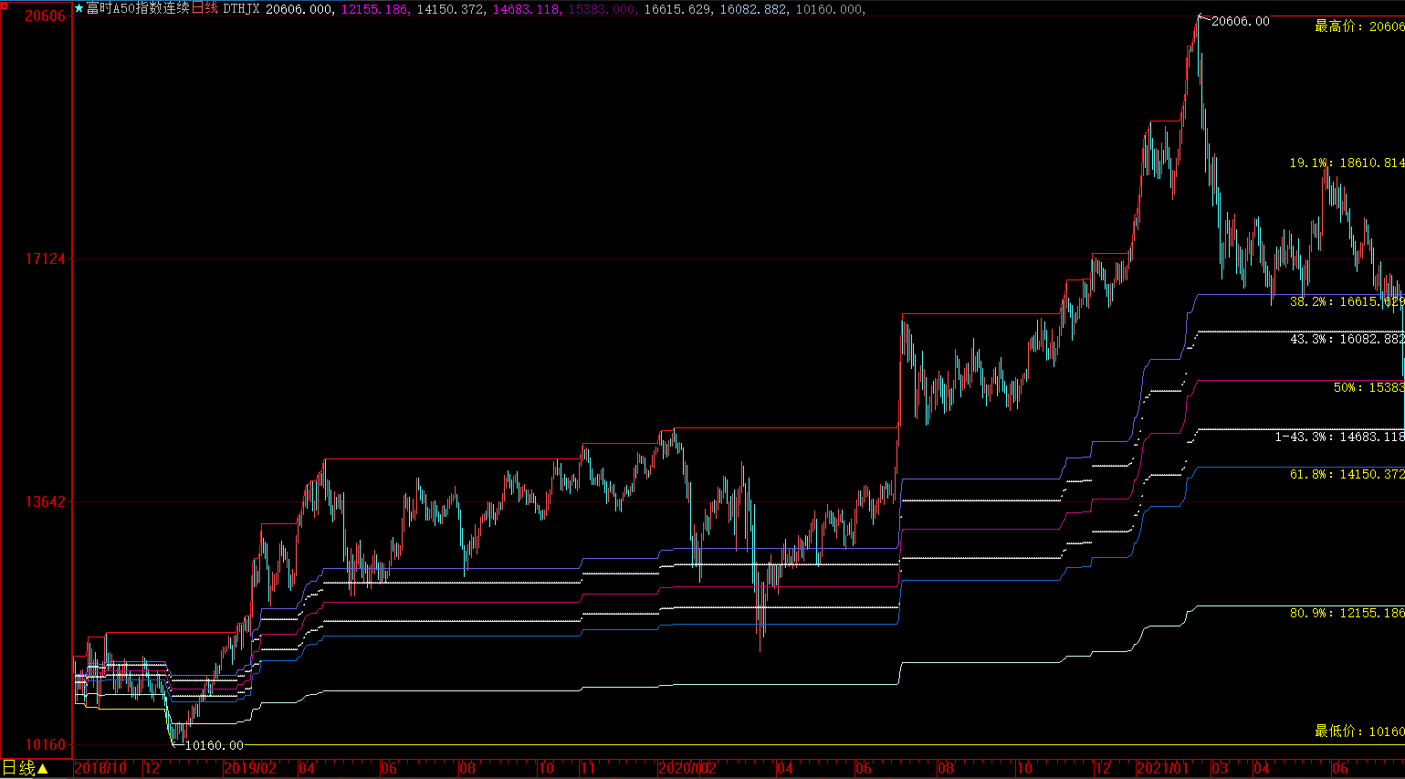Click the 08 tick left of 2020/02

[x=467, y=768]
